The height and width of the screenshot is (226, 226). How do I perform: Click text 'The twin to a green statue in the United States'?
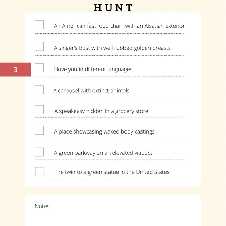(112, 172)
